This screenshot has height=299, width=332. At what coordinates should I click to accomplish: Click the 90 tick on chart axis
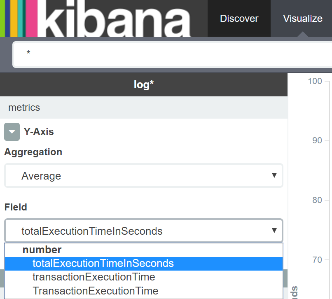pyautogui.click(x=317, y=140)
